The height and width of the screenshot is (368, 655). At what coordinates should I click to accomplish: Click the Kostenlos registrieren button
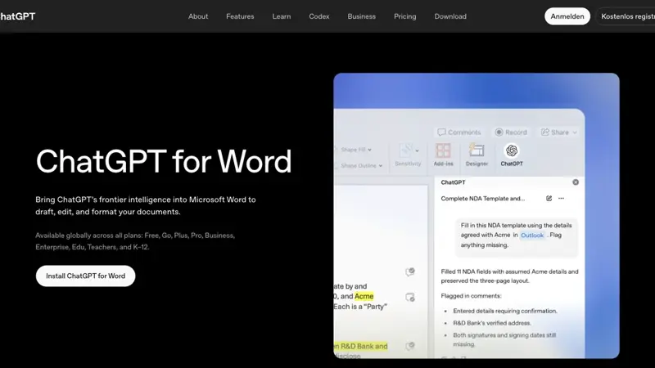coord(626,16)
